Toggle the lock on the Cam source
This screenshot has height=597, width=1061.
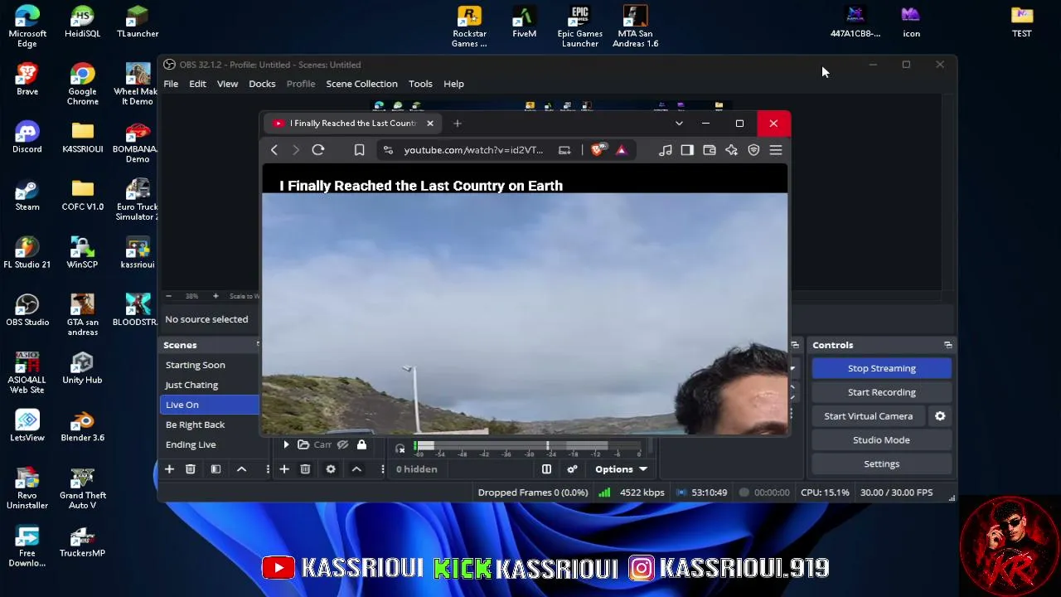tap(361, 445)
